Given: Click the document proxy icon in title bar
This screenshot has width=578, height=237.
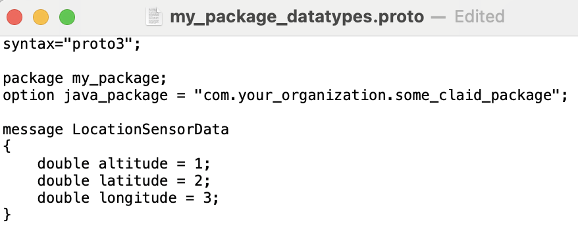Looking at the screenshot, I should pos(153,16).
